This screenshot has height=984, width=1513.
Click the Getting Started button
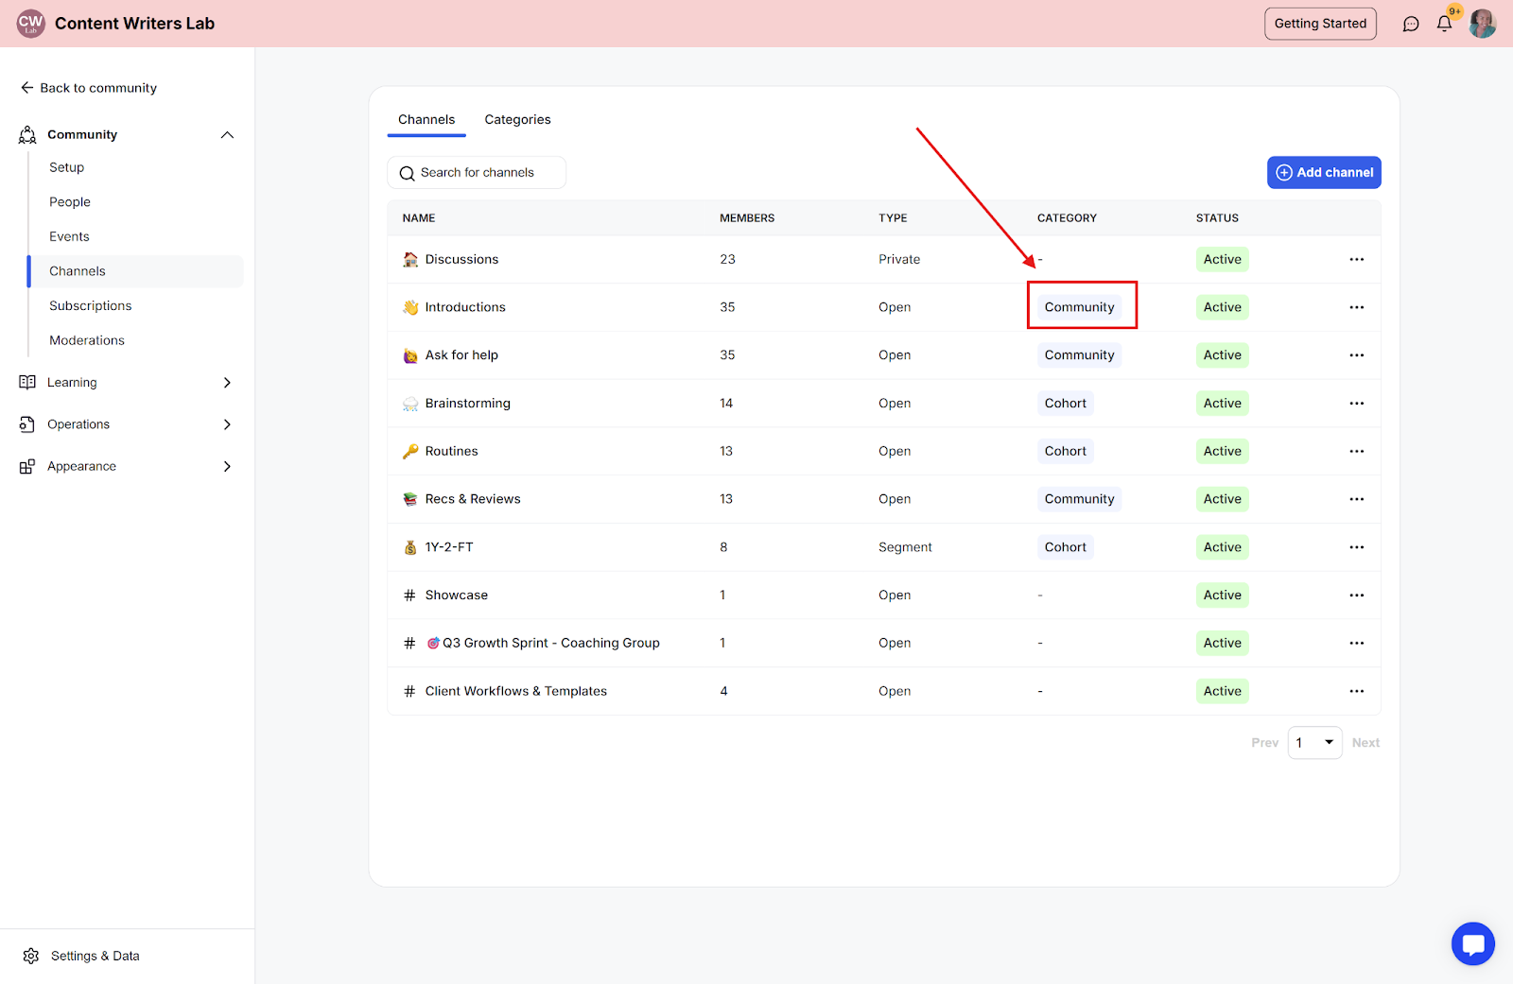point(1320,24)
